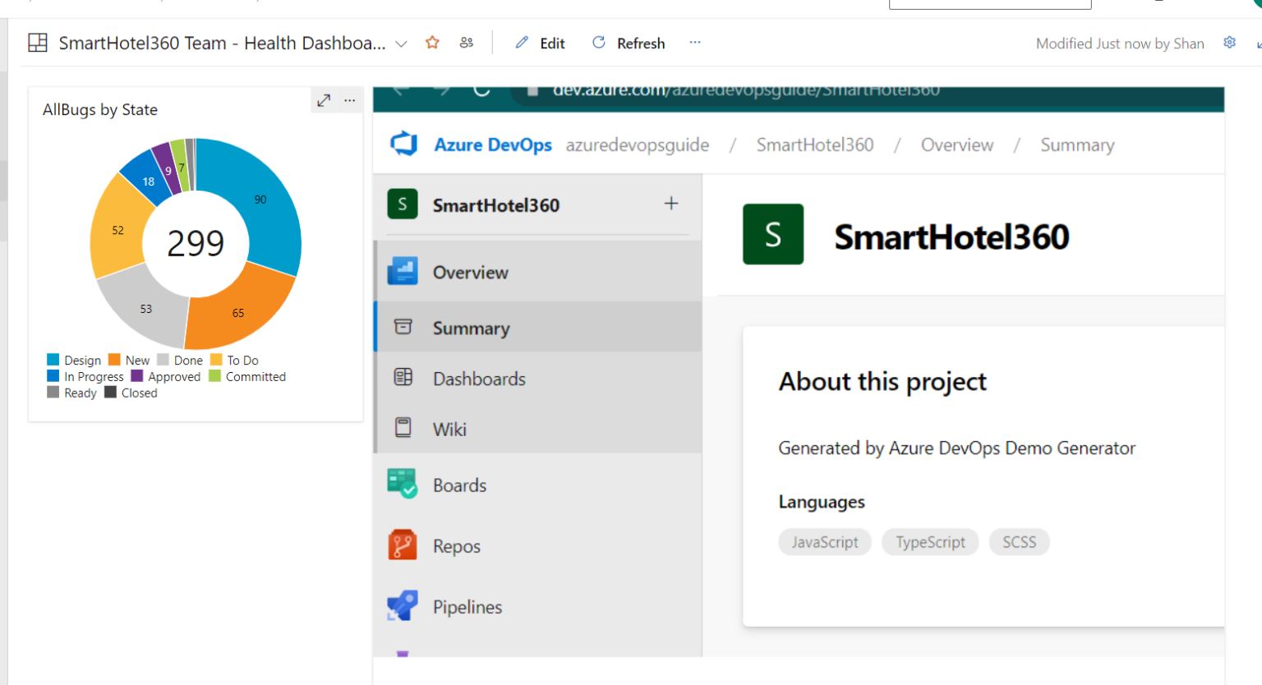Screen dimensions: 1262x685
Task: Expand the dashboard selector dropdown chevron
Action: click(x=401, y=44)
